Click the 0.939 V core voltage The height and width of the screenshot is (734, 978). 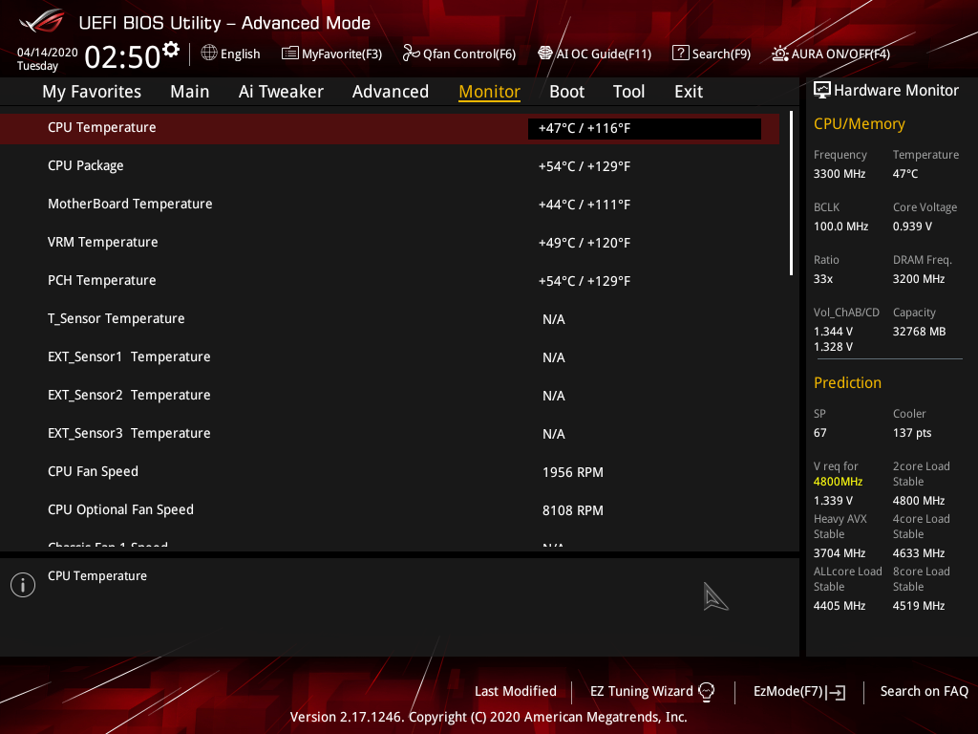912,227
